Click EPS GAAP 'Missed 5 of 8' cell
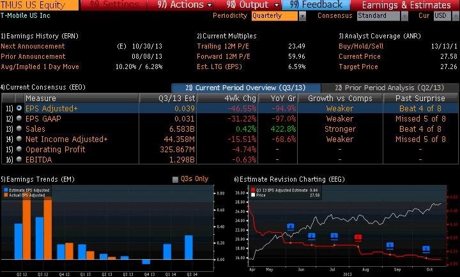 coord(420,119)
